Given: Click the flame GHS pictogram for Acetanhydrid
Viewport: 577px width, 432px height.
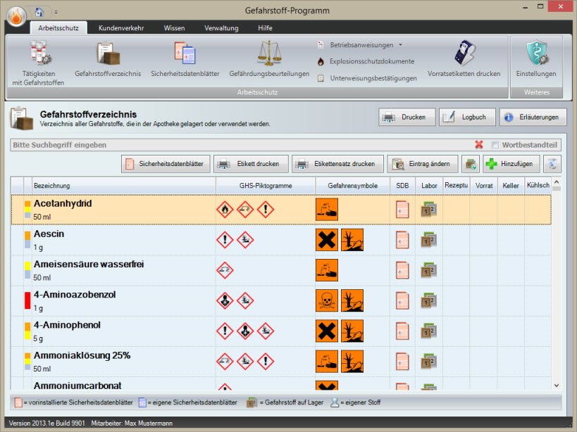Looking at the screenshot, I should [x=225, y=210].
